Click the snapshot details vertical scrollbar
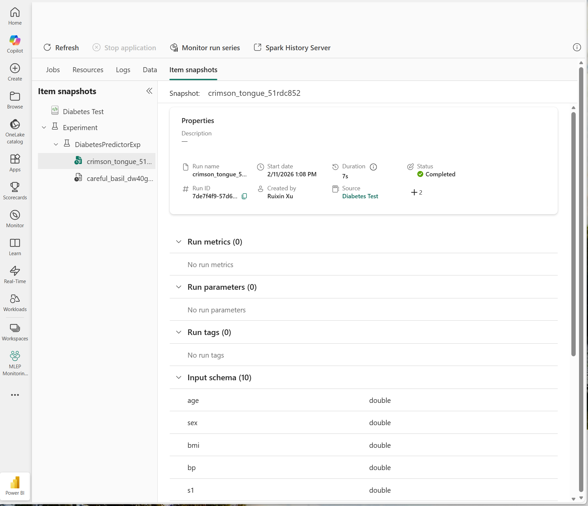588x506 pixels. pos(573,234)
